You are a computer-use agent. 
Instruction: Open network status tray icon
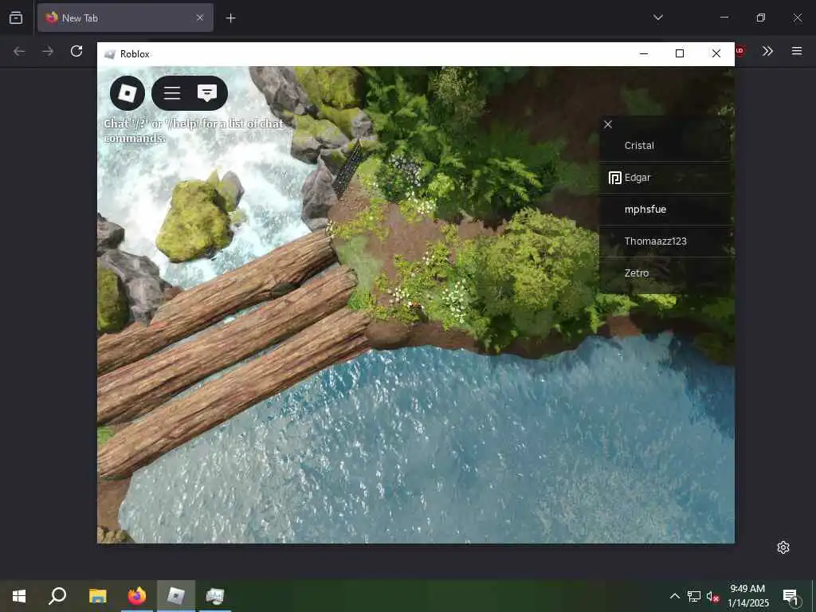[694, 596]
